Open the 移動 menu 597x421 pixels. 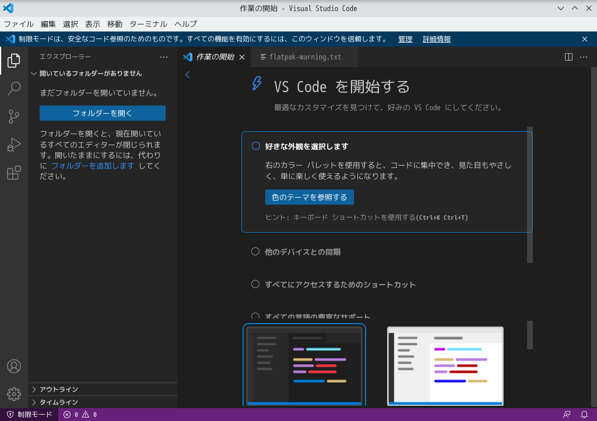[x=115, y=24]
